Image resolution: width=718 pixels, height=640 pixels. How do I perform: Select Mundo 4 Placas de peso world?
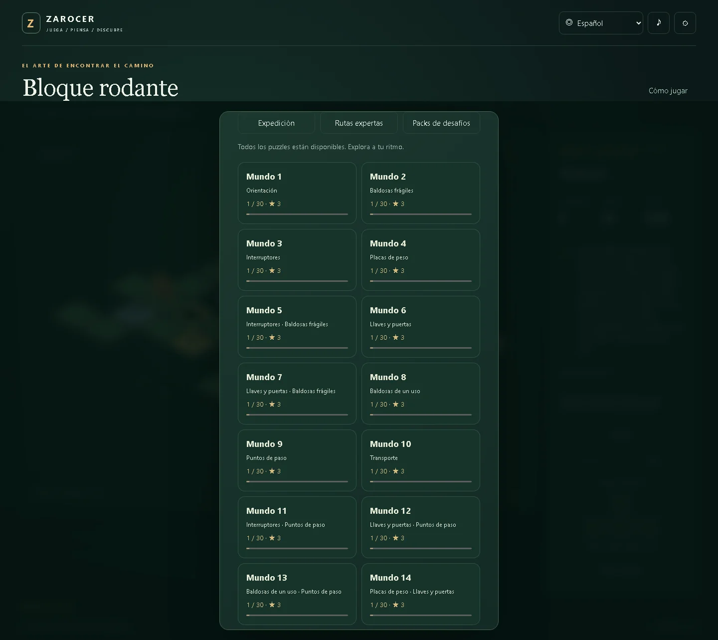421,260
